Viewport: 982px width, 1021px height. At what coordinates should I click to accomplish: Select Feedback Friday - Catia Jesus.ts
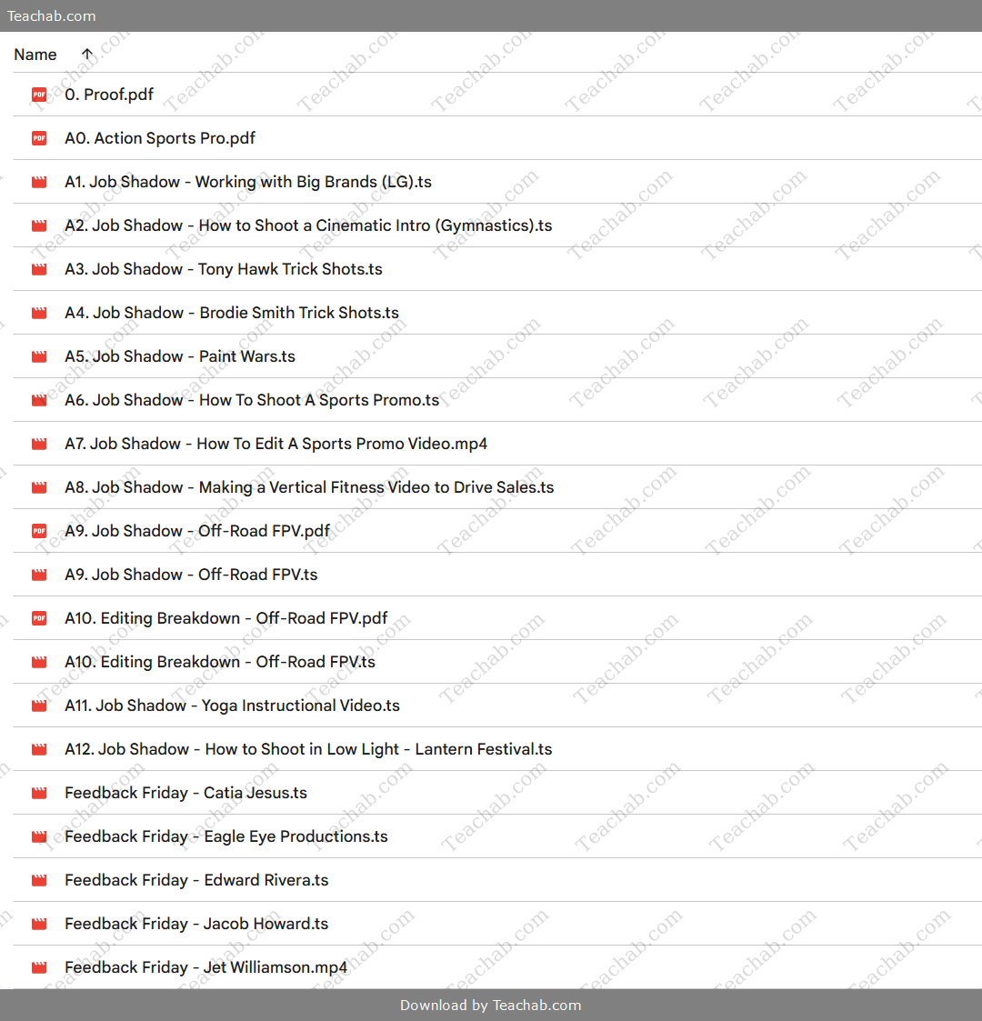click(x=185, y=793)
